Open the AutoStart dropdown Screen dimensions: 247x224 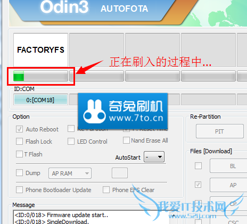click(x=154, y=157)
